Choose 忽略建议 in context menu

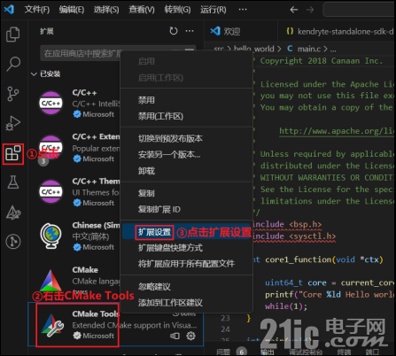(187, 287)
